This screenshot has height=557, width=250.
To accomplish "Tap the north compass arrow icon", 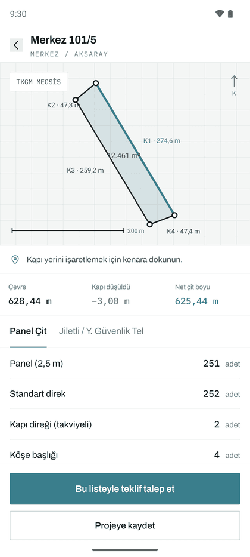I will tap(234, 82).
